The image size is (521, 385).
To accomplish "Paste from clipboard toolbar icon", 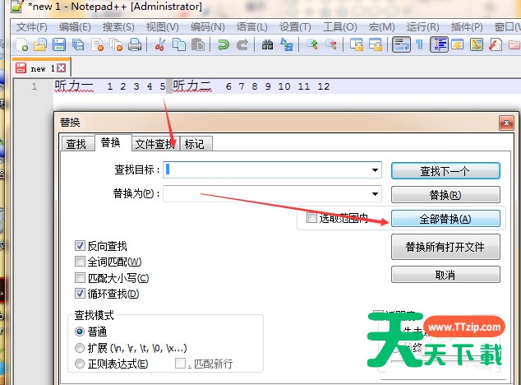I will pyautogui.click(x=198, y=44).
